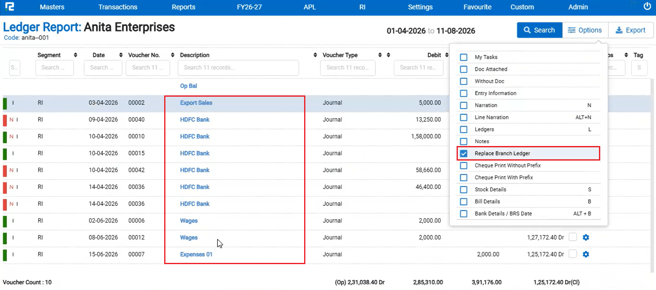
Task: Sort by Debit column arrows
Action: tap(447, 55)
